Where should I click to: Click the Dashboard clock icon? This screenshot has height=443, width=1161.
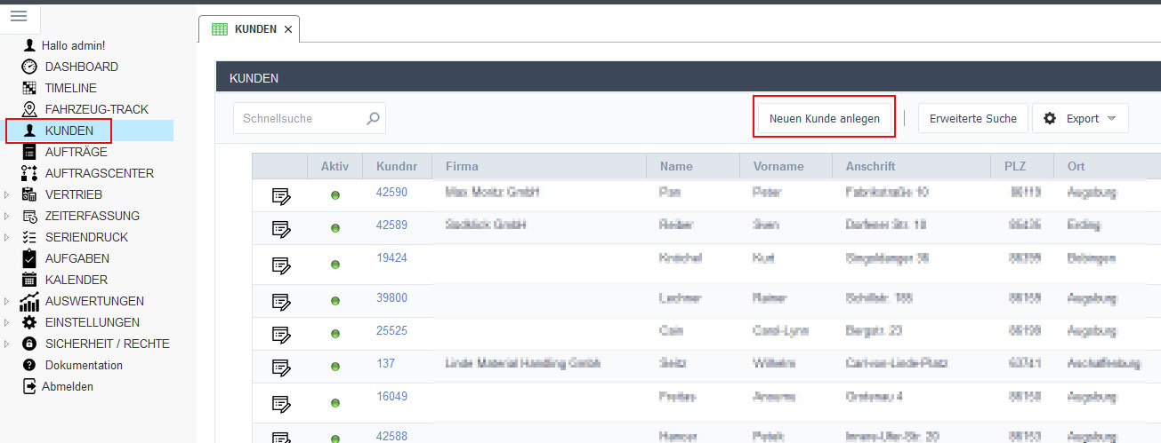[x=29, y=67]
